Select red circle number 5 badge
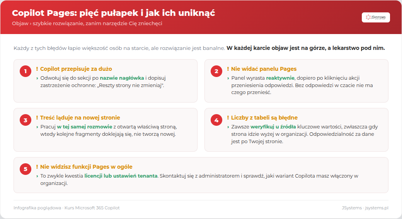The image size is (402, 219). tap(26, 169)
